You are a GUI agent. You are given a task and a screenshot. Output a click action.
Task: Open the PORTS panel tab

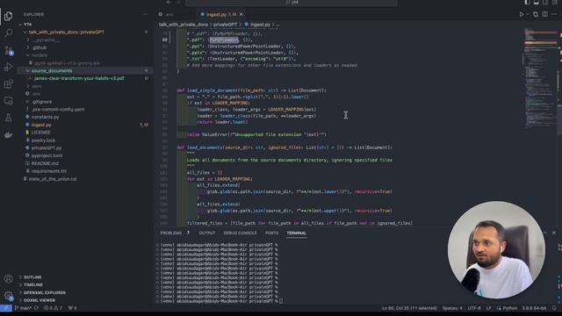(271, 233)
